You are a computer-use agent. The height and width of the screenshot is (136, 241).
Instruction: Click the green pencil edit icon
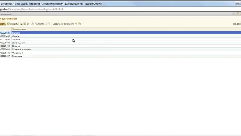pyautogui.click(x=29, y=24)
